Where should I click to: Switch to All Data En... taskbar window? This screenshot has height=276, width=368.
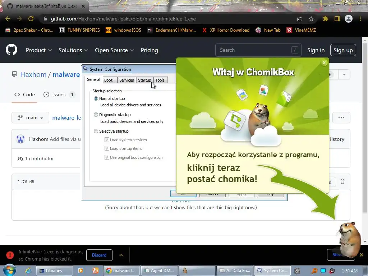pyautogui.click(x=235, y=271)
